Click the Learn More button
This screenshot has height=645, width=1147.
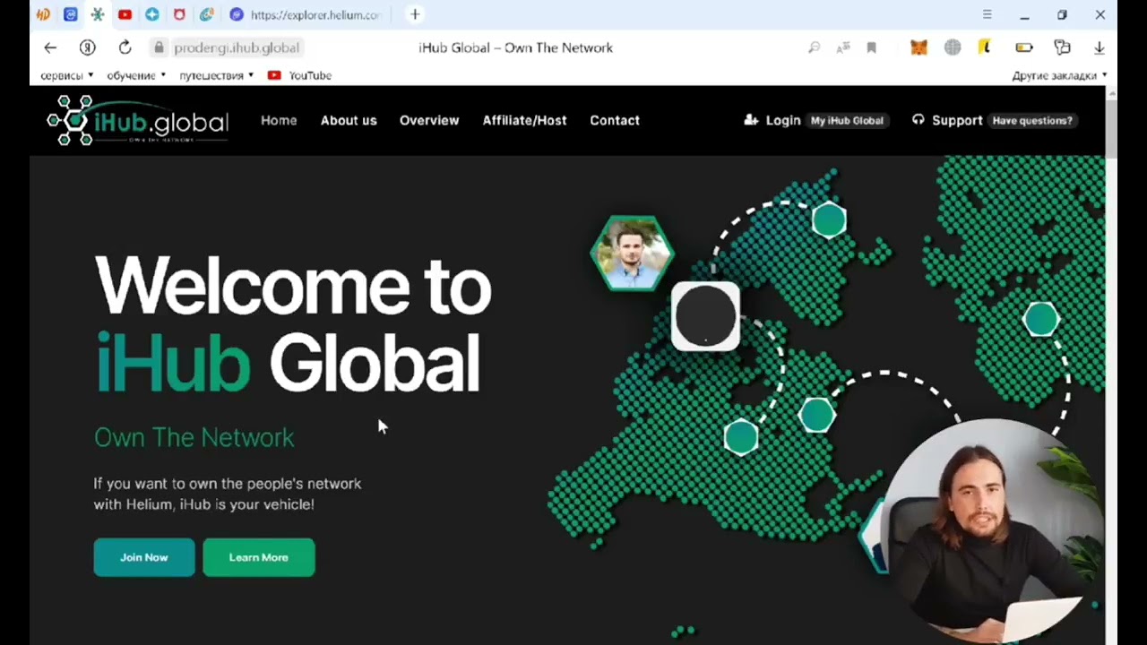(x=258, y=557)
